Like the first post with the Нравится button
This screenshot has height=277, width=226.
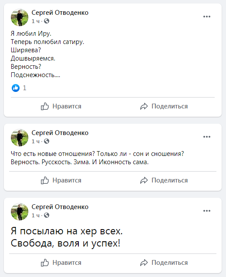click(x=61, y=106)
